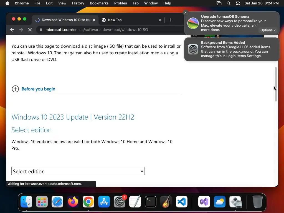
Task: Open Control Center in the menu bar
Action: pyautogui.click(x=238, y=3)
